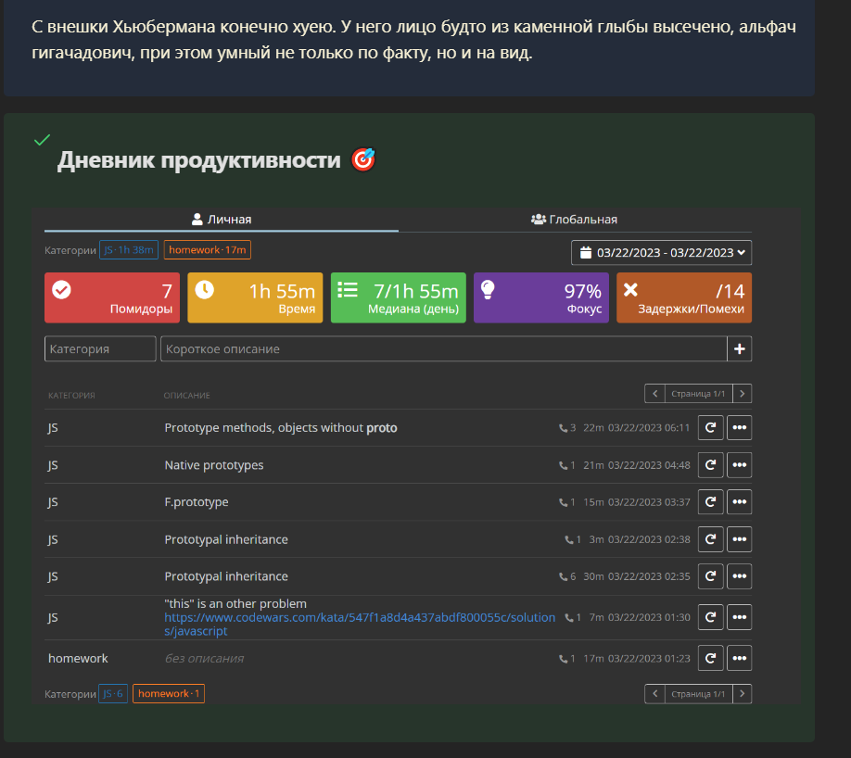Go to next page in top pagination
The width and height of the screenshot is (851, 758).
pos(742,394)
